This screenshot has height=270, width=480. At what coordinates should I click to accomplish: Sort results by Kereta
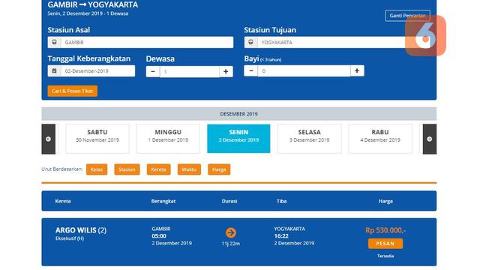coord(158,169)
